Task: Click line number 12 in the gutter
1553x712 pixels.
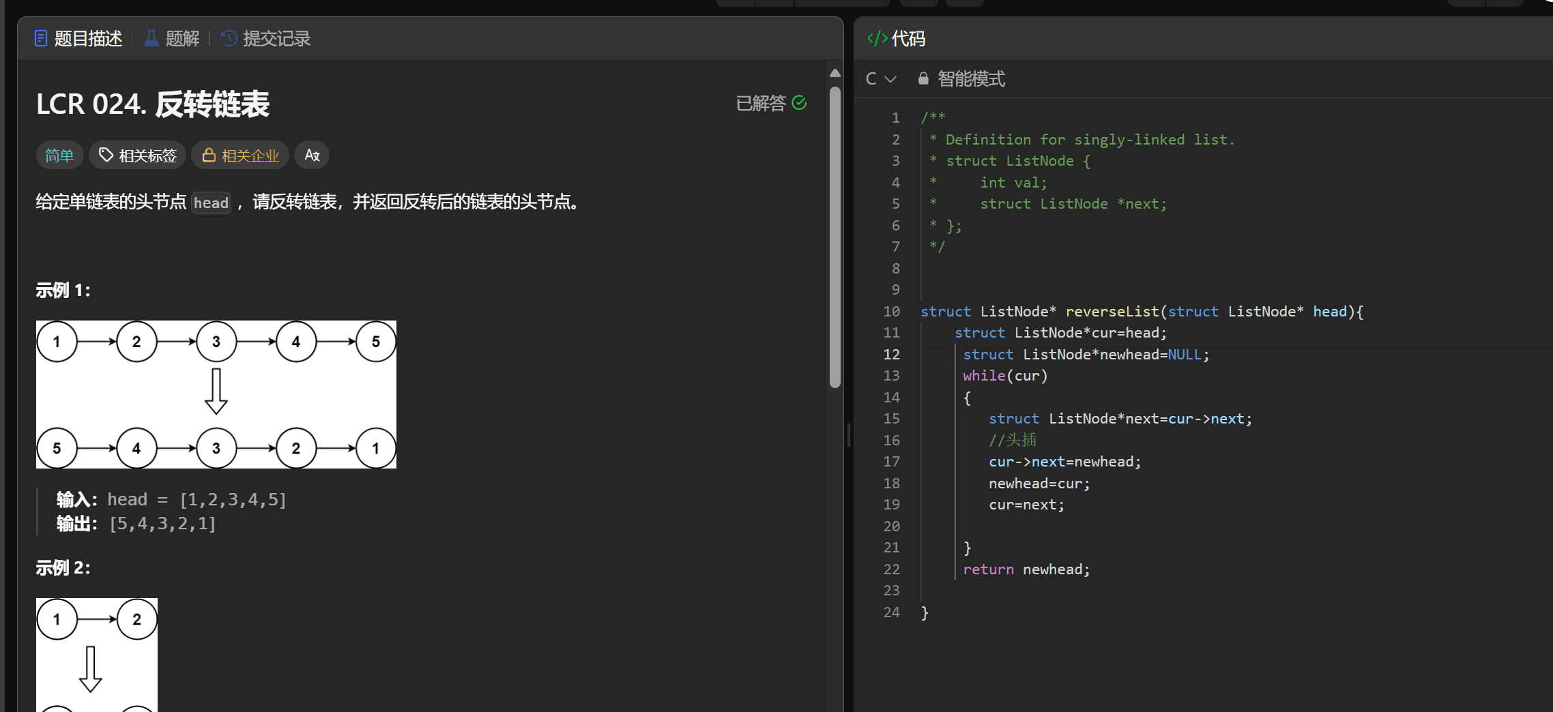Action: (x=891, y=355)
